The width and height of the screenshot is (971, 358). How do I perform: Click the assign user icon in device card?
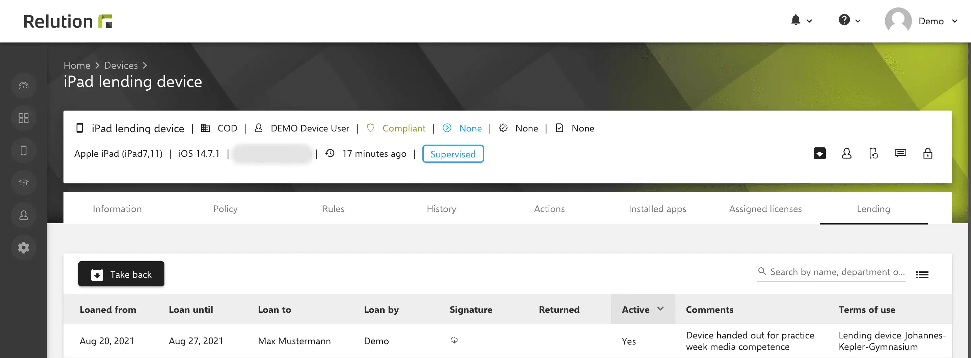[847, 153]
